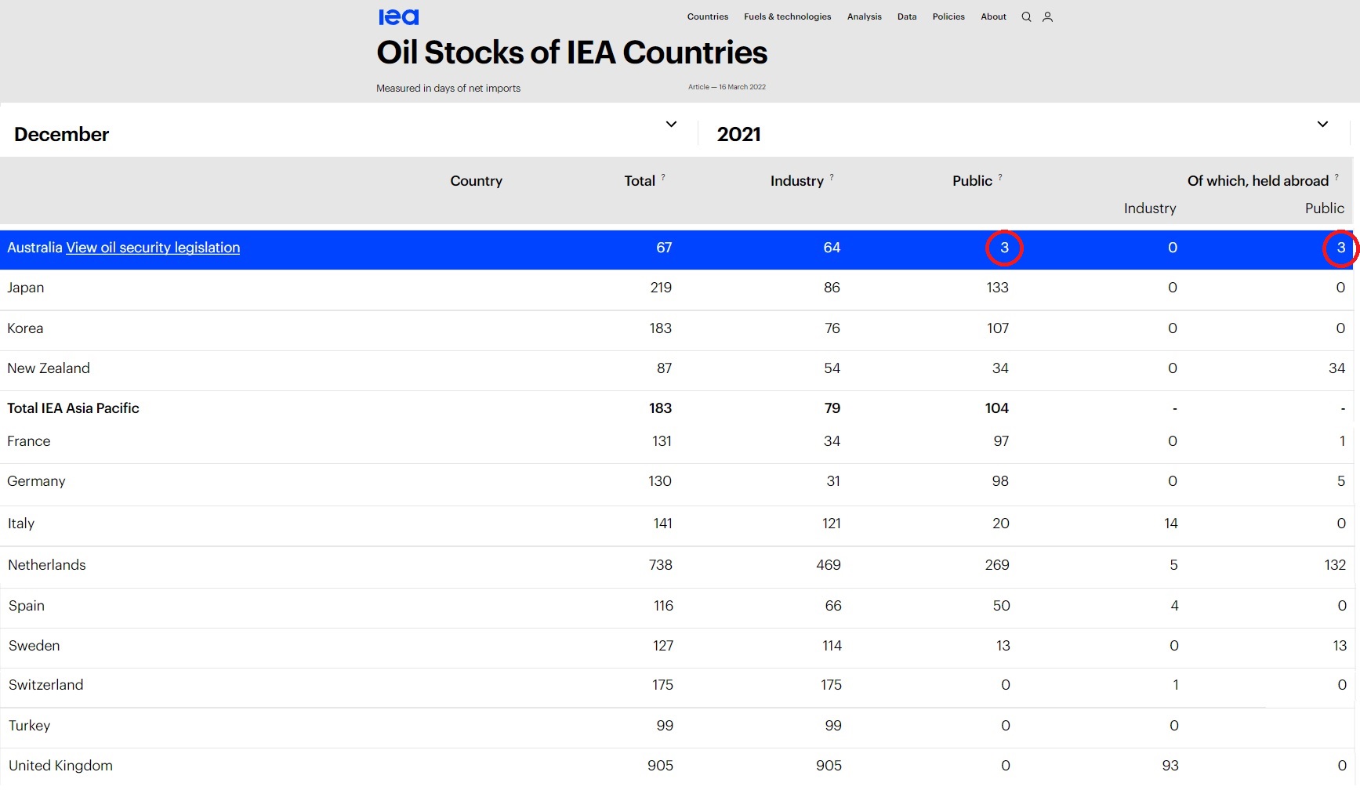This screenshot has height=790, width=1360.
Task: Select the Turkey row label
Action: pos(30,726)
